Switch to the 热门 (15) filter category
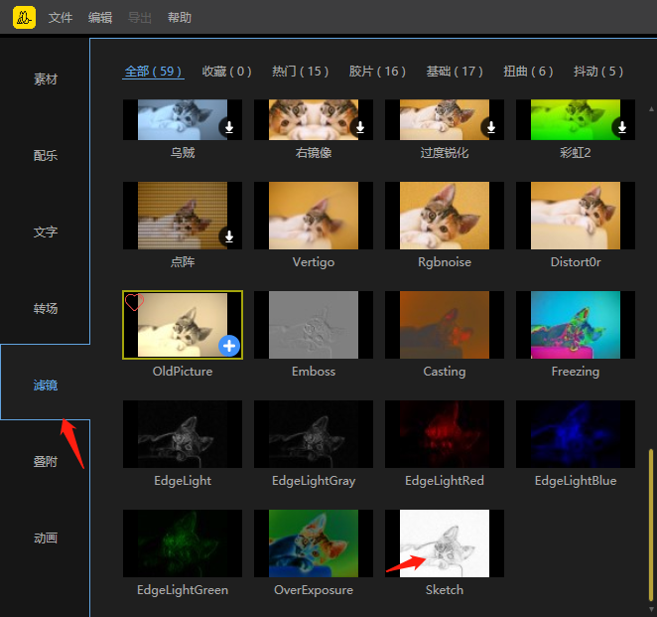 pyautogui.click(x=301, y=72)
